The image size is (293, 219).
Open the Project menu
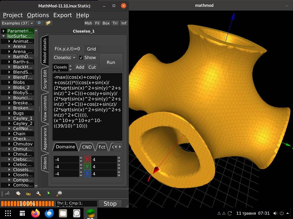point(13,15)
